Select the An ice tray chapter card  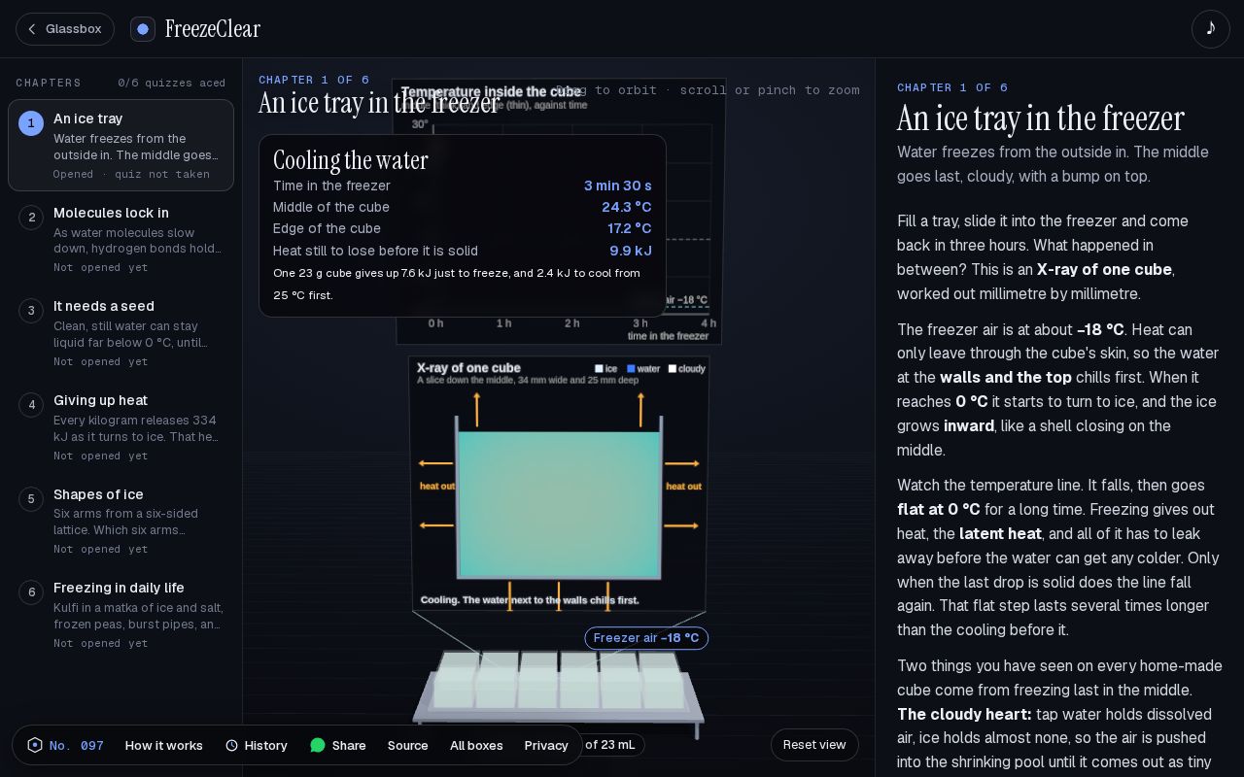(121, 146)
